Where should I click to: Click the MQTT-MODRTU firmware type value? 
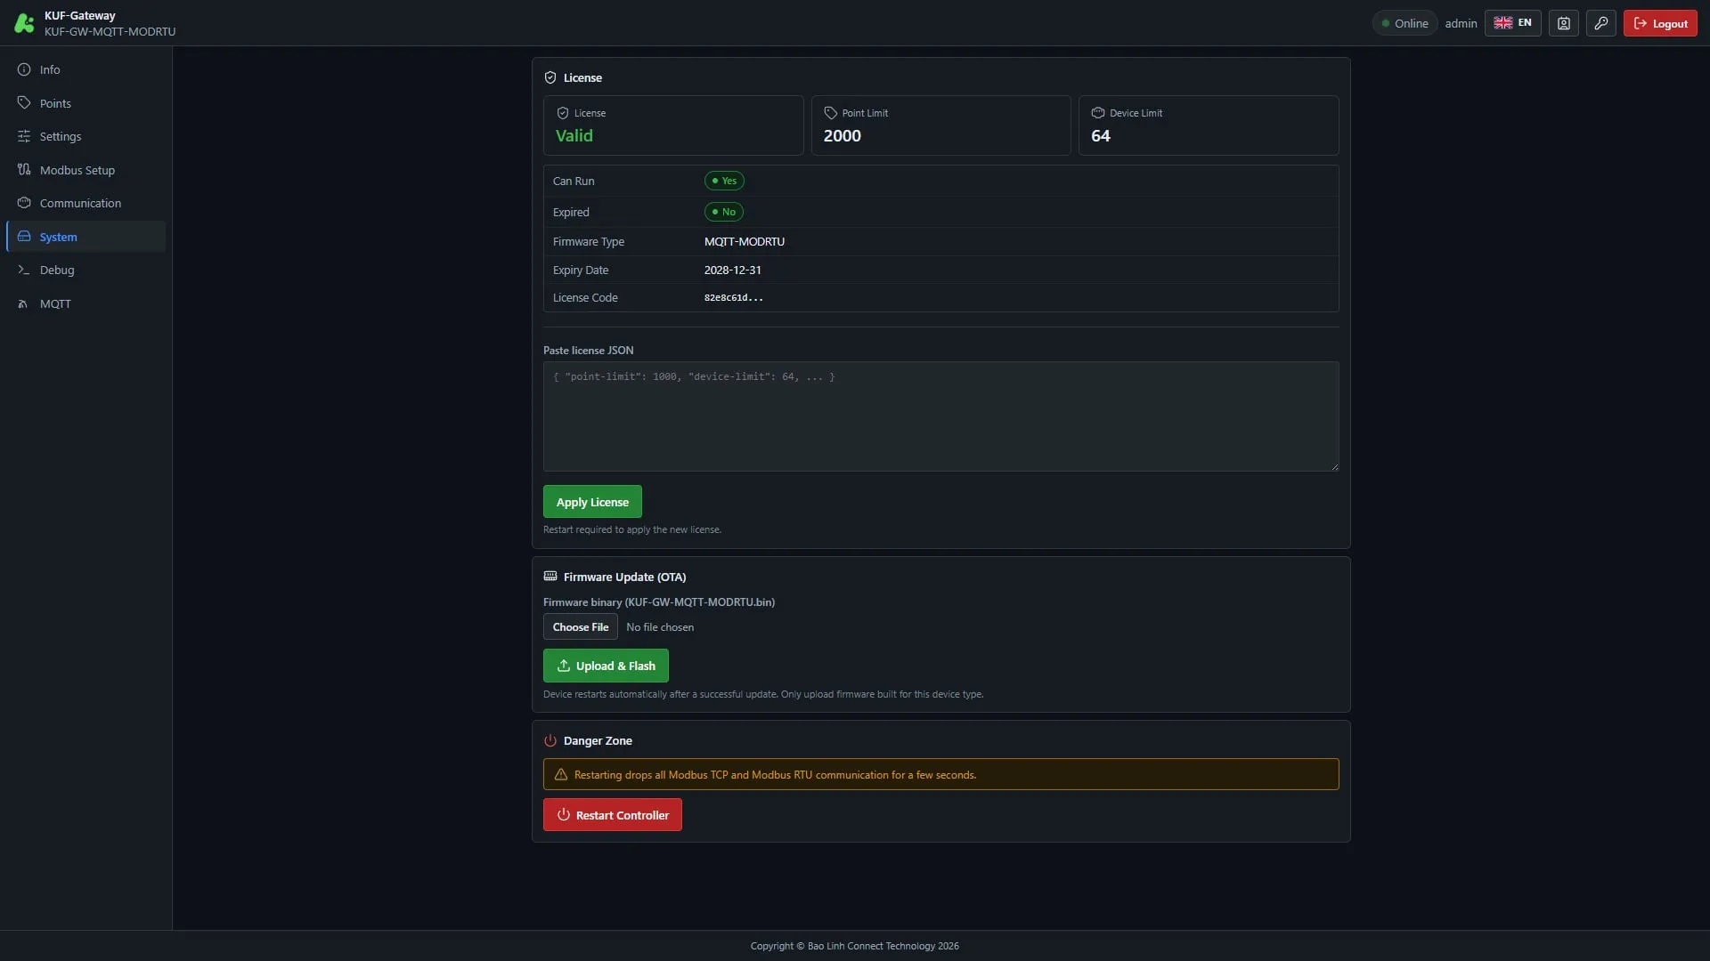[x=745, y=241]
